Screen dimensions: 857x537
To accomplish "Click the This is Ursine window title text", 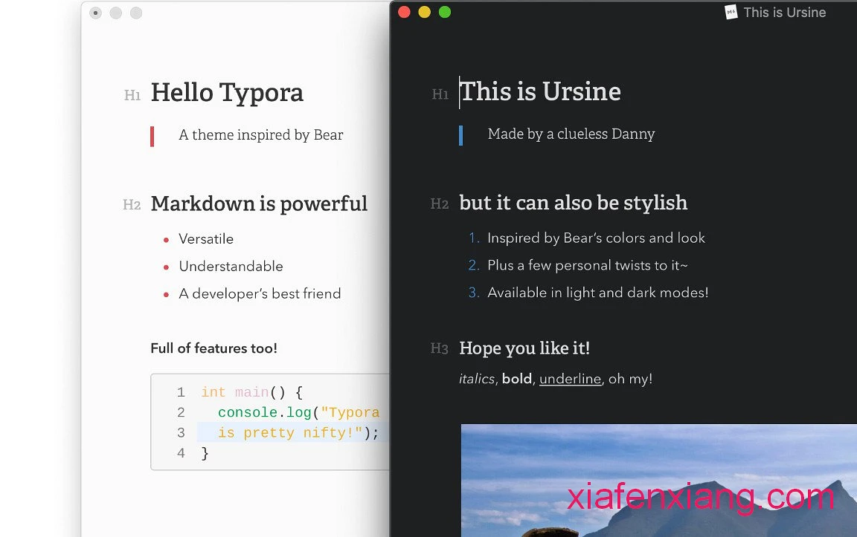I will click(784, 13).
